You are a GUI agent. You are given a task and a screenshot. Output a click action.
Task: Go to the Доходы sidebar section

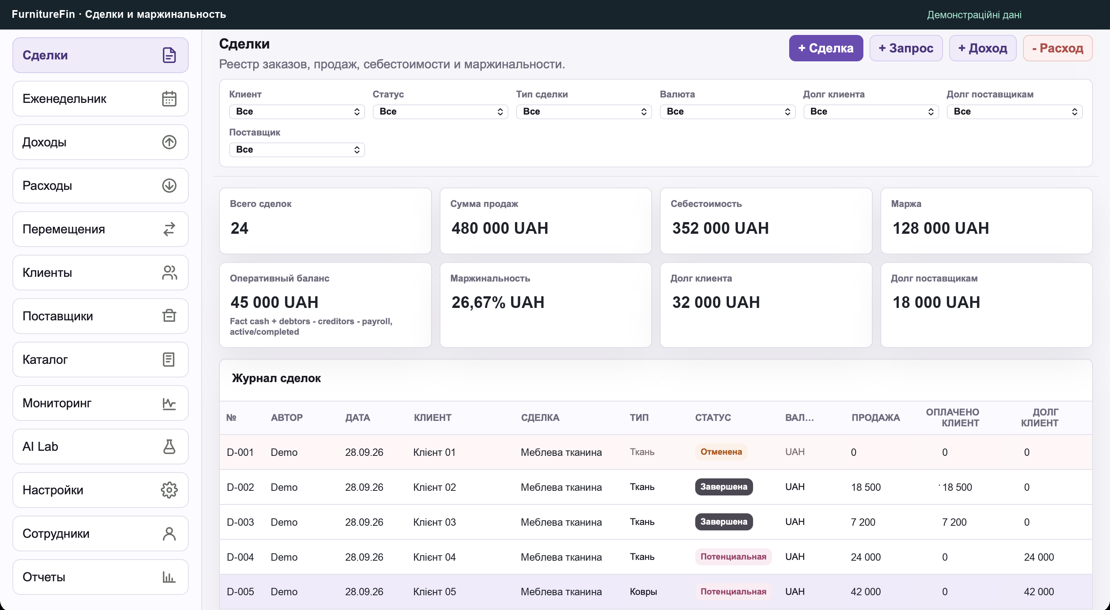click(x=101, y=142)
